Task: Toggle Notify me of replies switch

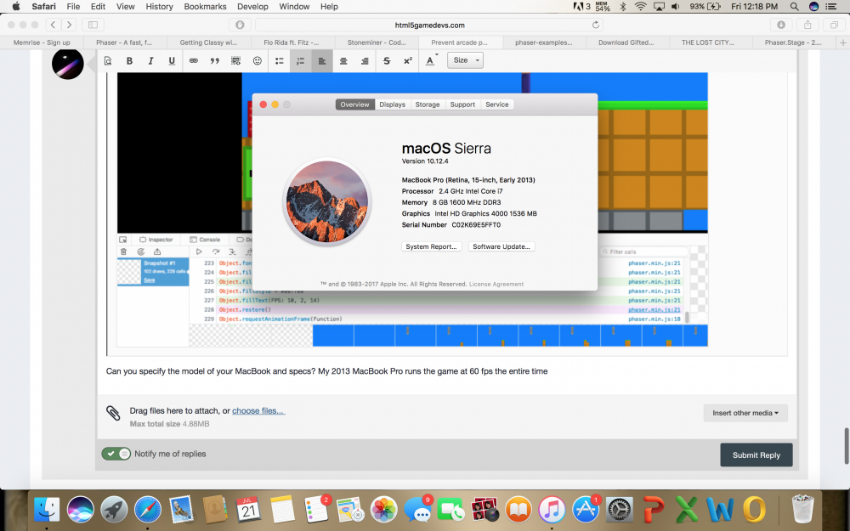Action: [116, 454]
